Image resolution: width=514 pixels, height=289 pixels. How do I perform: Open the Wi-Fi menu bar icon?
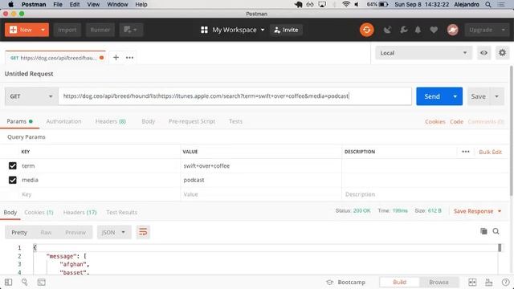346,4
